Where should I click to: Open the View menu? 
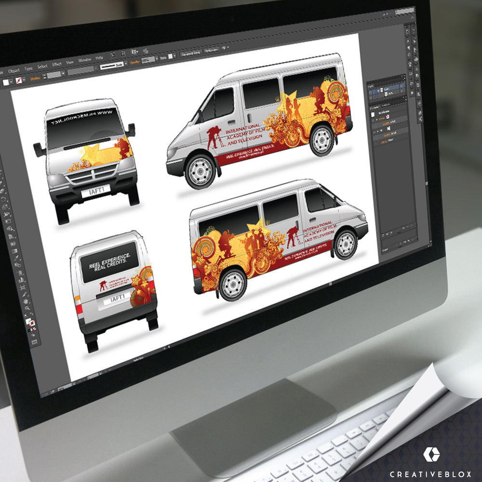pos(70,62)
